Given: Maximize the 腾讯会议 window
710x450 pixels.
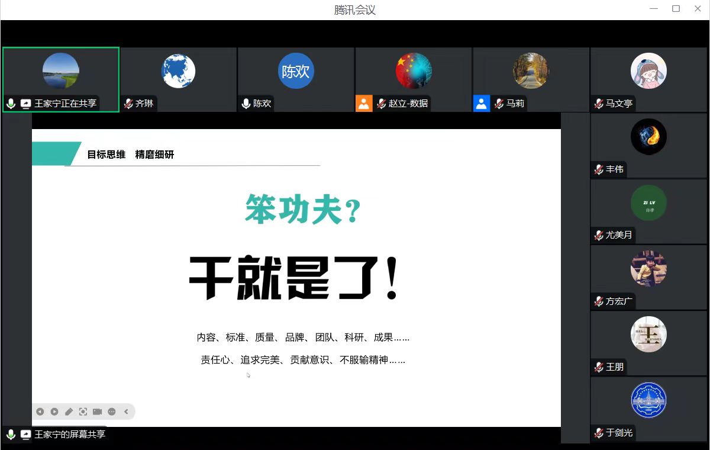Looking at the screenshot, I should click(676, 9).
